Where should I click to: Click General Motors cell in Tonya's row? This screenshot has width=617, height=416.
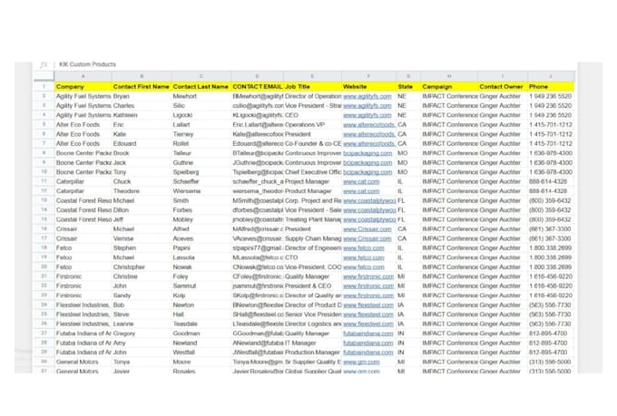tap(83, 362)
